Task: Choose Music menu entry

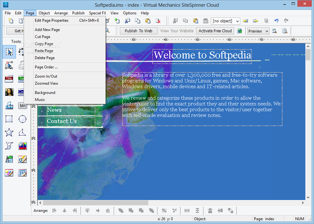Action: click(x=69, y=100)
